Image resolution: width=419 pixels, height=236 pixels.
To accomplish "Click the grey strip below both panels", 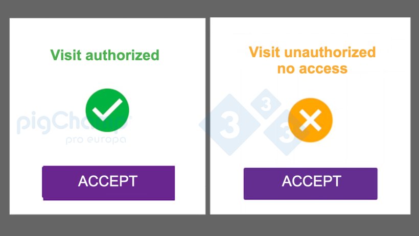I will point(209,225).
